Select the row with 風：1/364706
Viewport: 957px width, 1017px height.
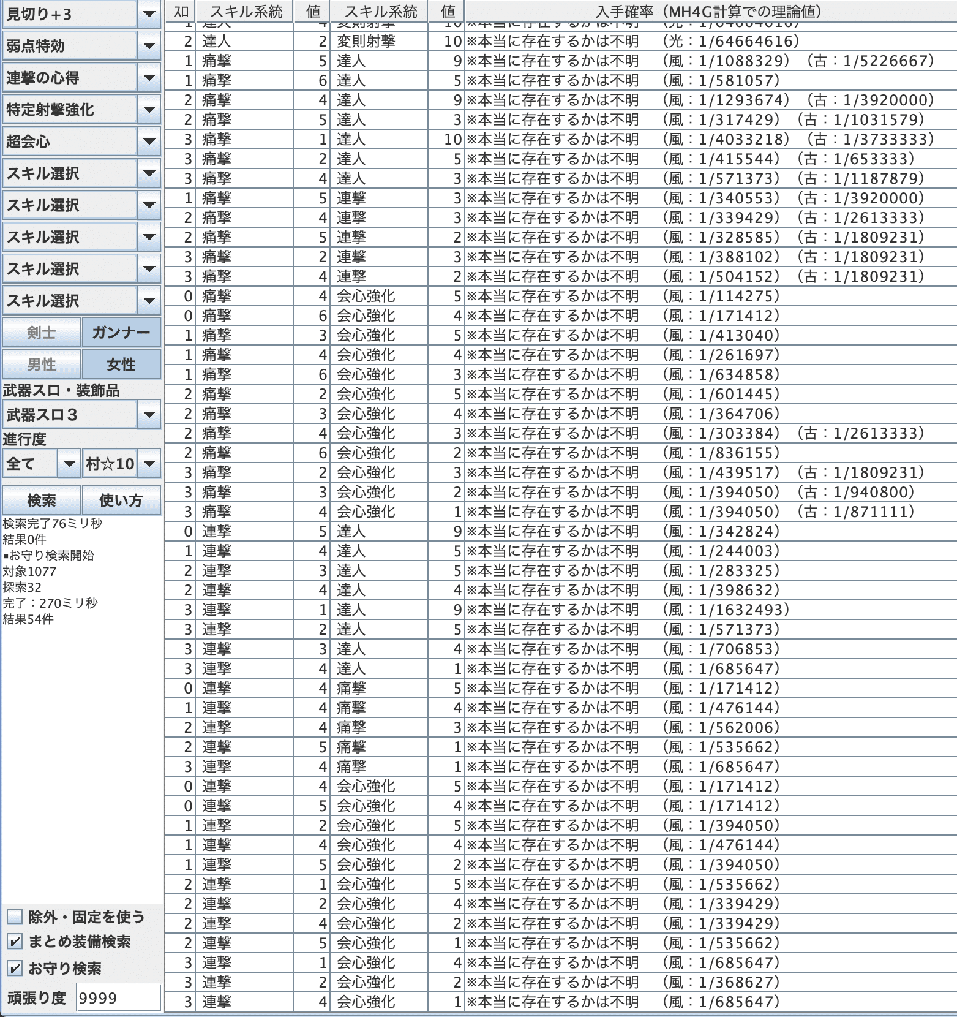tap(560, 414)
